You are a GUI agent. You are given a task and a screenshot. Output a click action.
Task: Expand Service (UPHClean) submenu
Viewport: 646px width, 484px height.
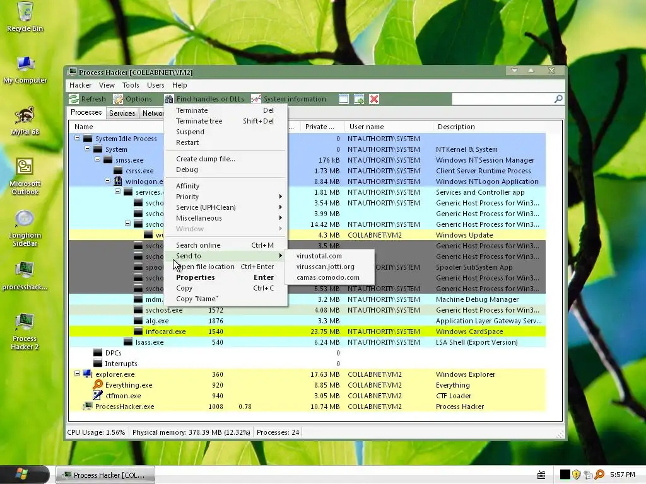(x=225, y=207)
